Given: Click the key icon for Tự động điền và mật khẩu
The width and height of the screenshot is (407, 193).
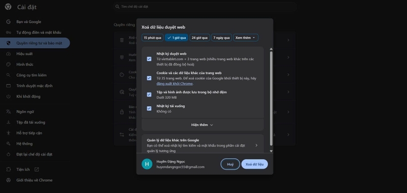Looking at the screenshot, I should 8,33.
